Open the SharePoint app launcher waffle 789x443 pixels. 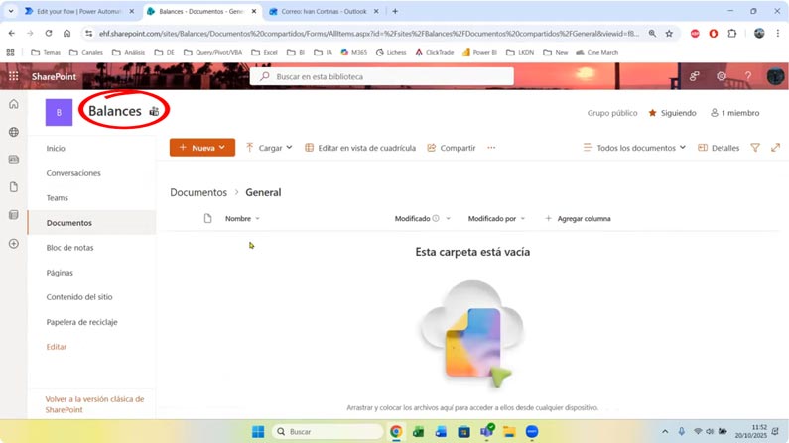tap(14, 76)
